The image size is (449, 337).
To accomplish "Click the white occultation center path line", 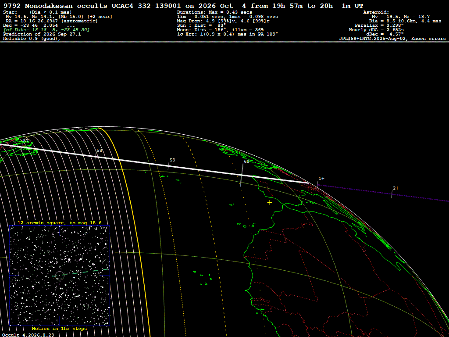I will click(x=155, y=164).
